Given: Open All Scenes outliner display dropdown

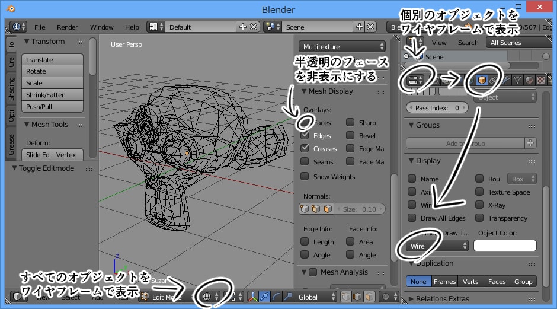Looking at the screenshot, I should pyautogui.click(x=518, y=43).
